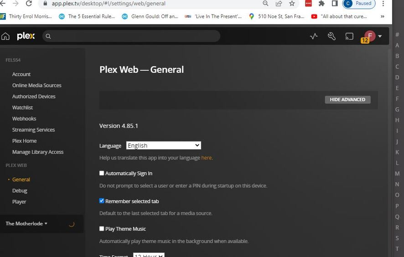Open Plex Home settings
The image size is (404, 257).
pyautogui.click(x=24, y=141)
